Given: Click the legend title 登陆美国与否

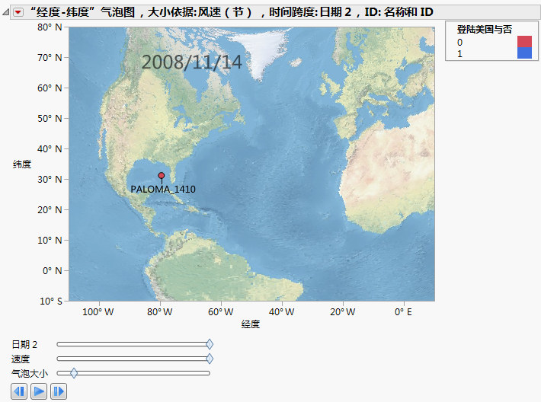Looking at the screenshot, I should click(484, 29).
